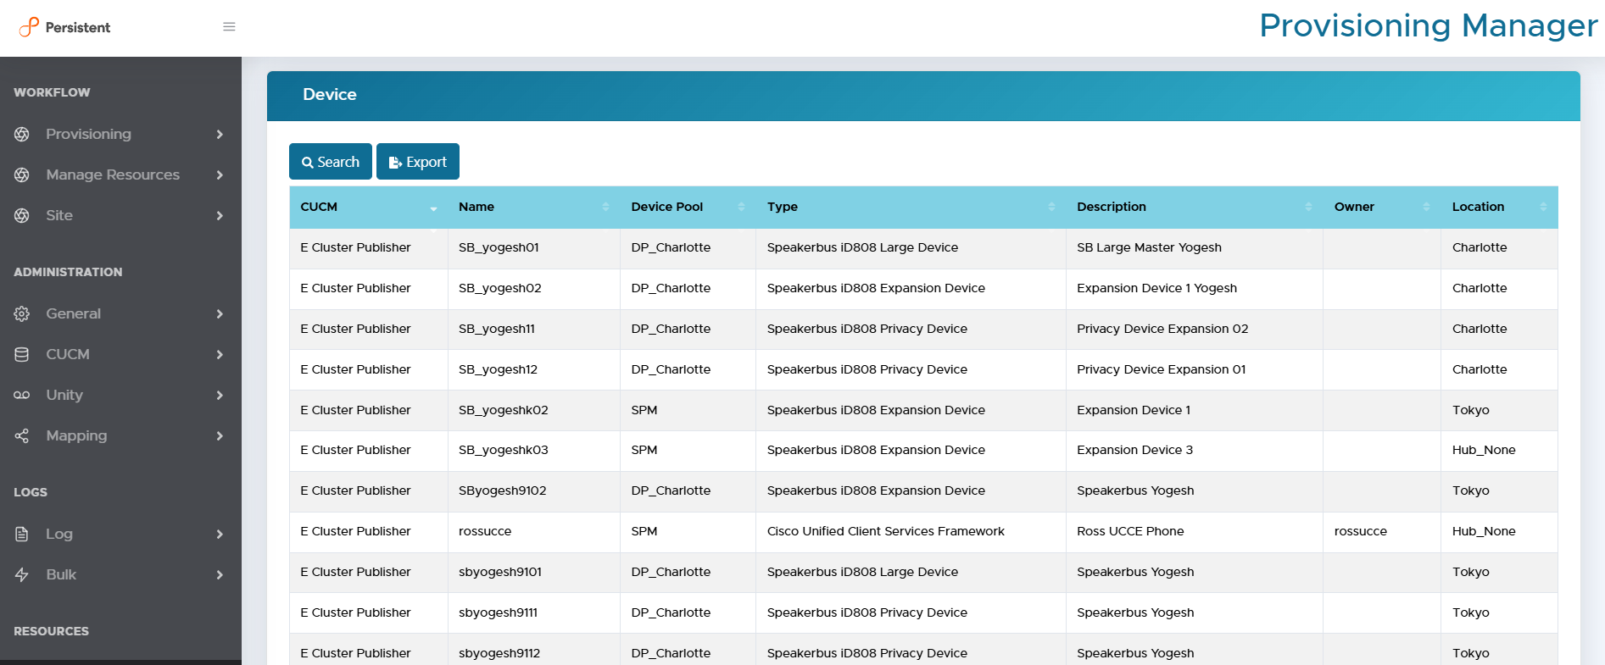Click the Manage Resources sidebar icon

pyautogui.click(x=22, y=175)
